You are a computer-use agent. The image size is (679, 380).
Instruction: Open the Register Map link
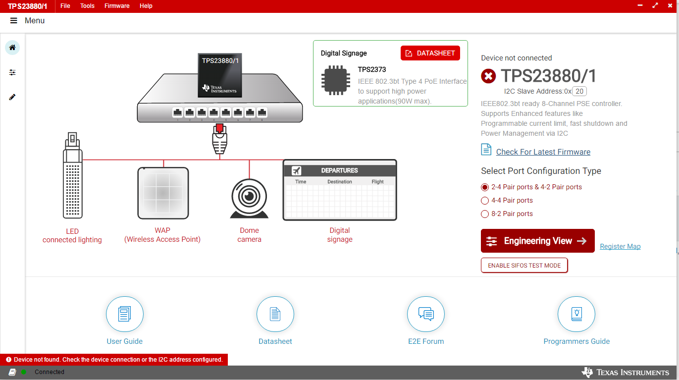click(x=620, y=246)
